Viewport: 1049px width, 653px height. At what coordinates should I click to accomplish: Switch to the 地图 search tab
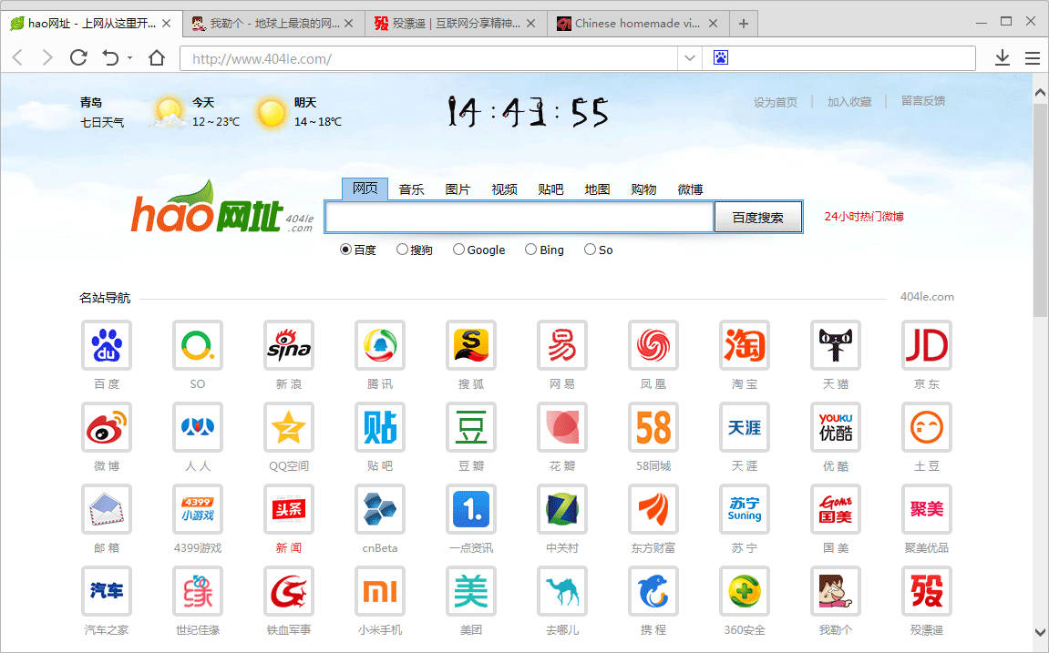pyautogui.click(x=597, y=189)
